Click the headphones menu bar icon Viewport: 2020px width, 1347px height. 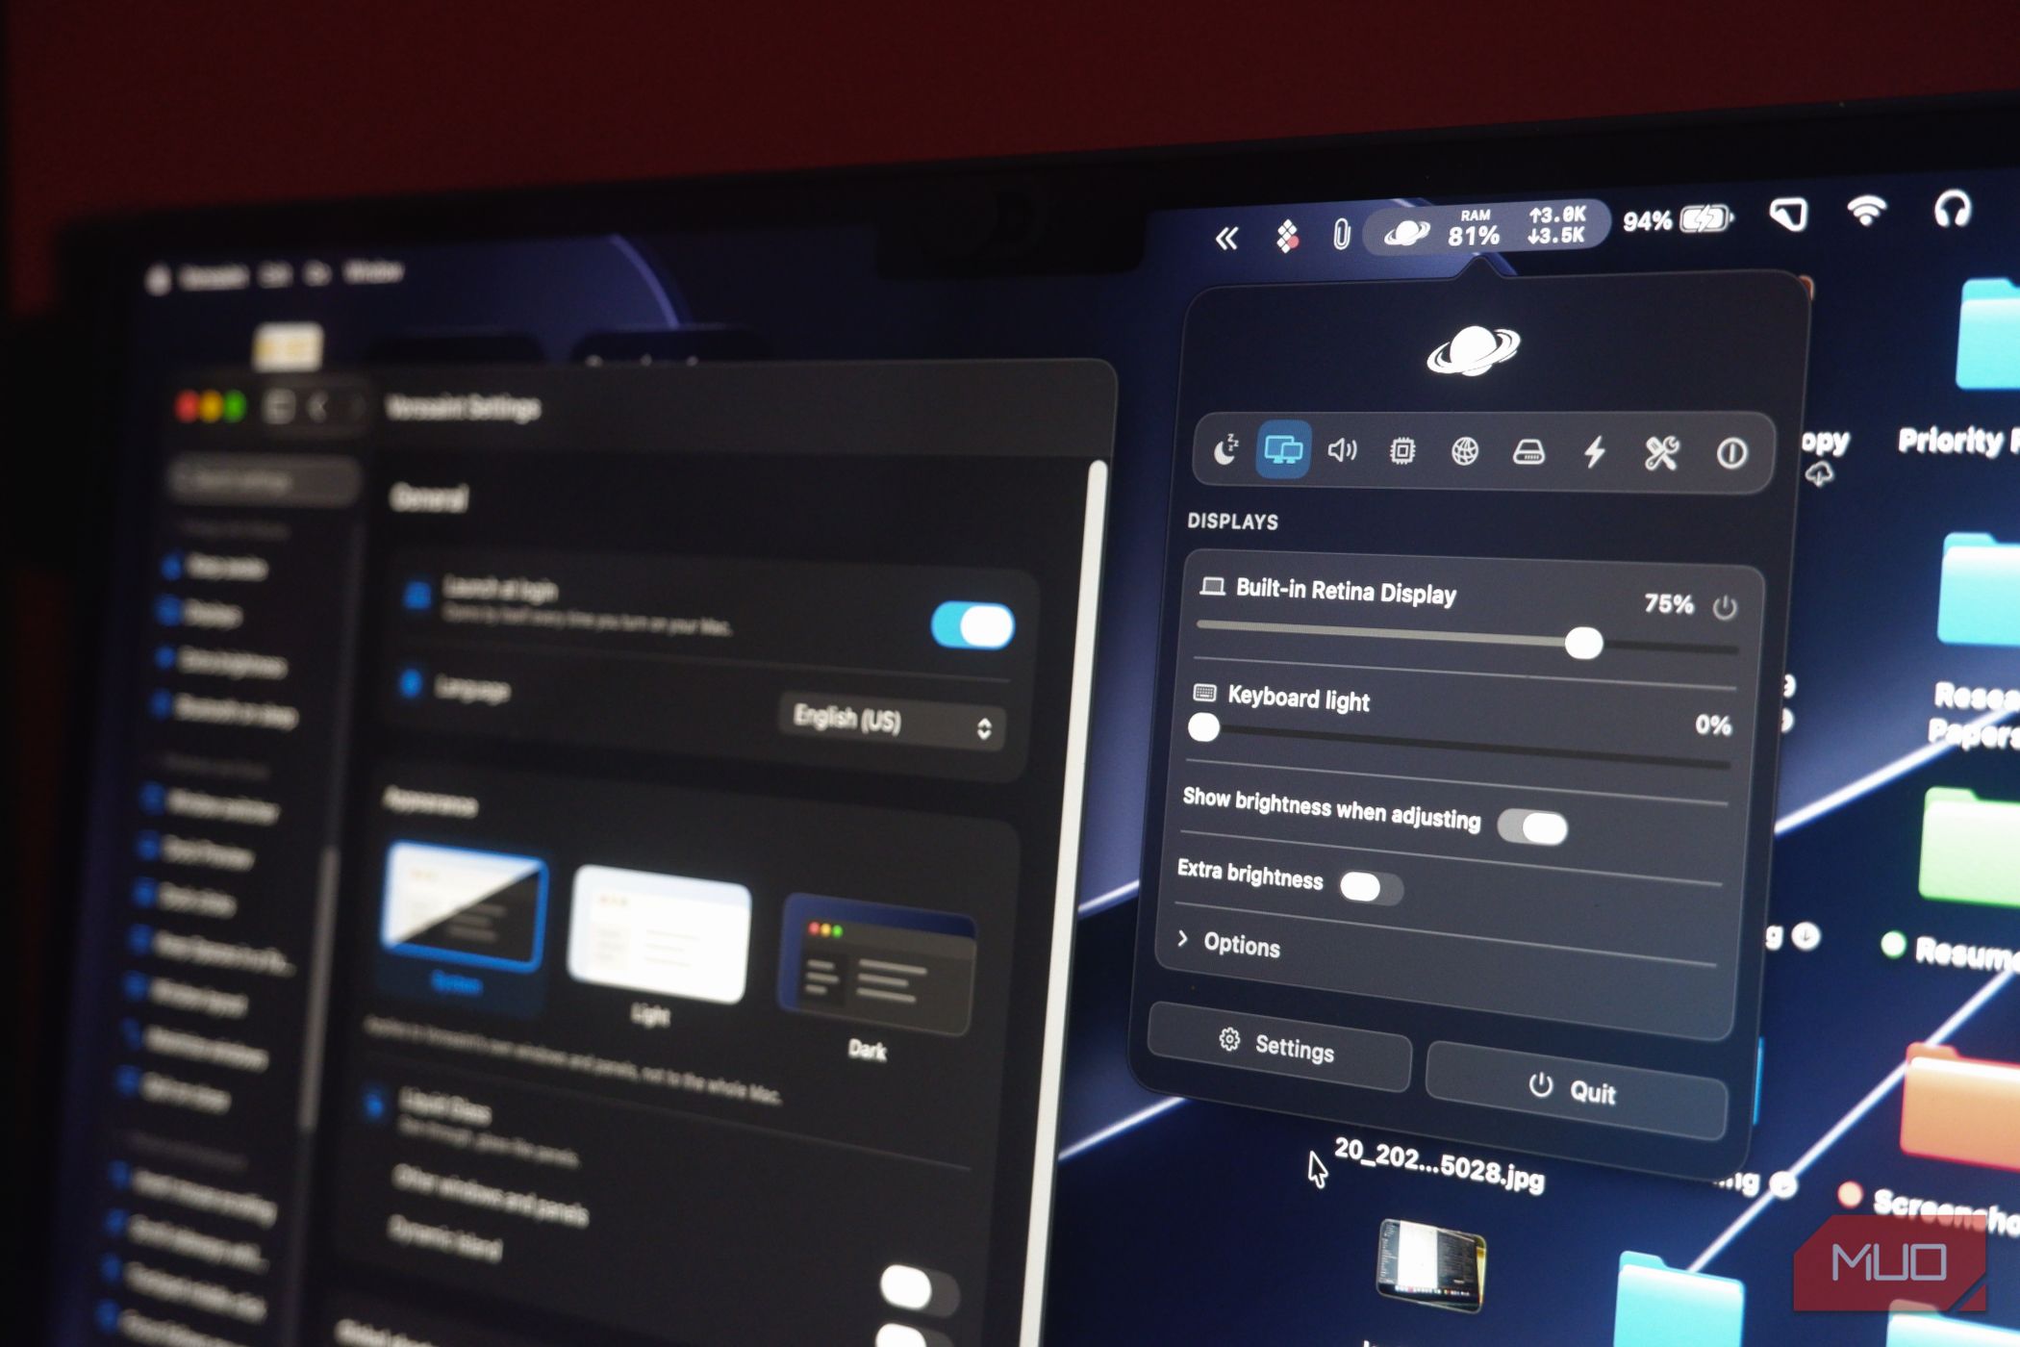(1952, 209)
